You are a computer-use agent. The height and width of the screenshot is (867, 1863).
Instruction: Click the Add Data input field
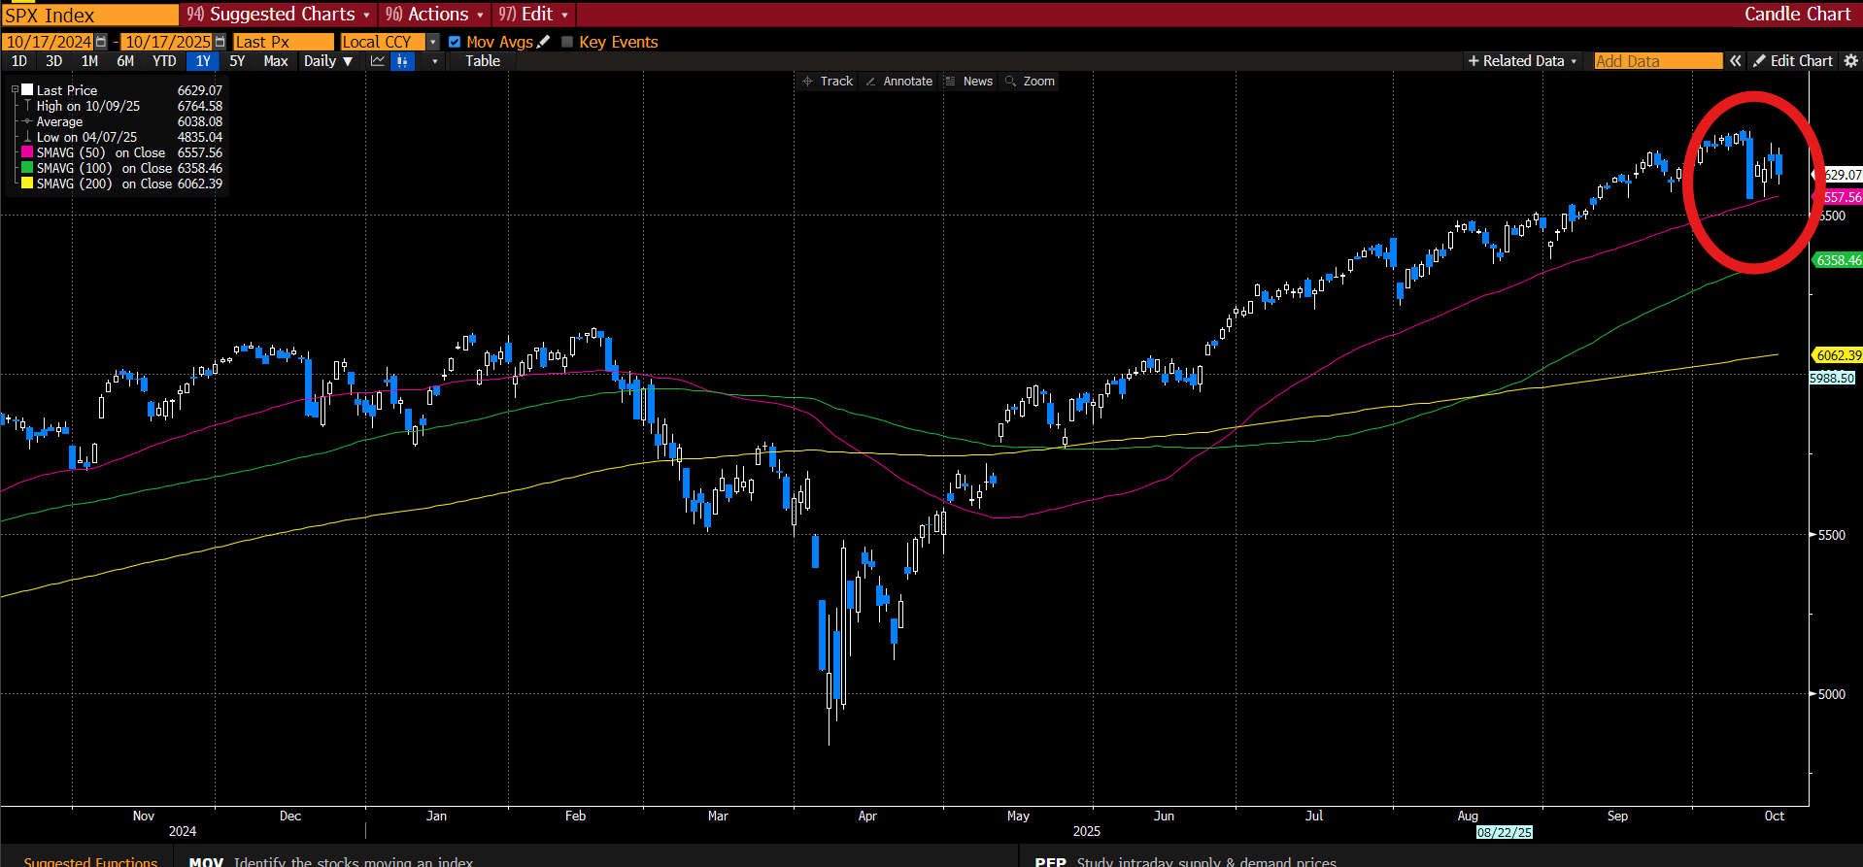point(1658,61)
